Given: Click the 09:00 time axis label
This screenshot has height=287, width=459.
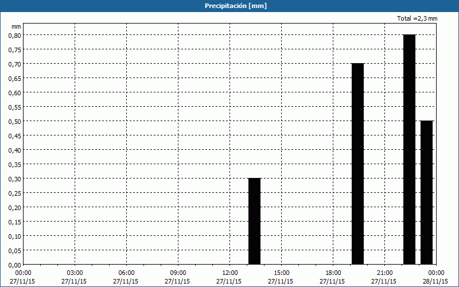Looking at the screenshot, I should [x=178, y=273].
